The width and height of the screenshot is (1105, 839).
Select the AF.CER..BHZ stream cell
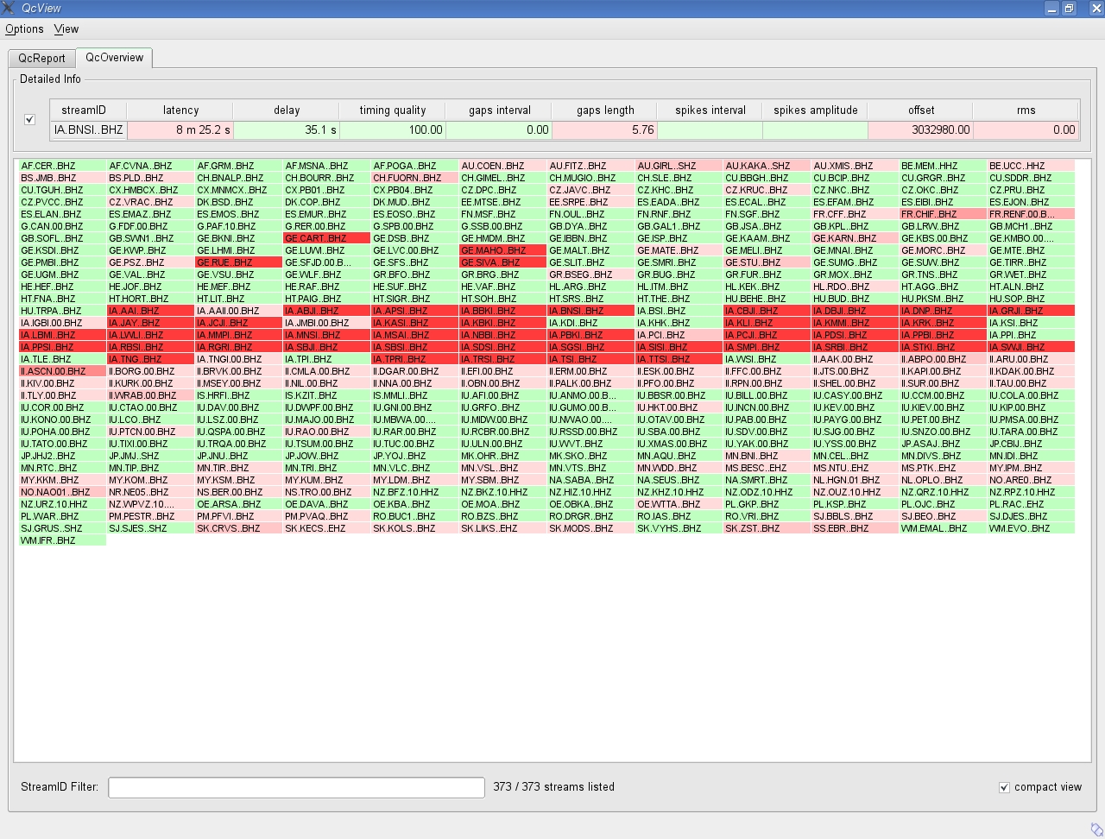pos(61,165)
